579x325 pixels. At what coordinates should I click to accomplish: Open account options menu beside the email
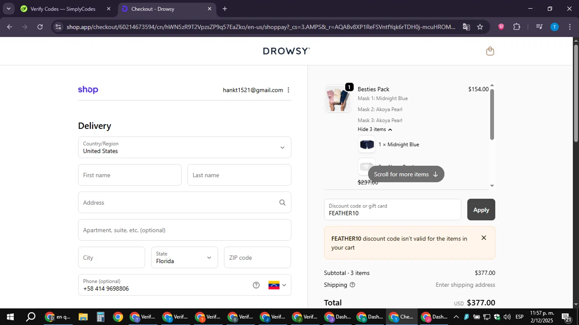coord(288,90)
